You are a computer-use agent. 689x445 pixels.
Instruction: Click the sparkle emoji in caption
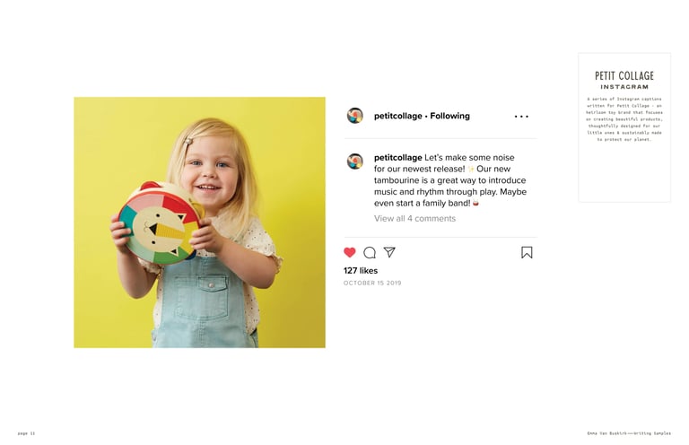[471, 170]
